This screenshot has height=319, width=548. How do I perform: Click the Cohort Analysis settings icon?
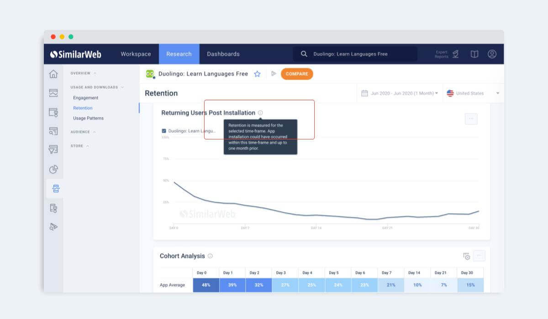pyautogui.click(x=466, y=256)
